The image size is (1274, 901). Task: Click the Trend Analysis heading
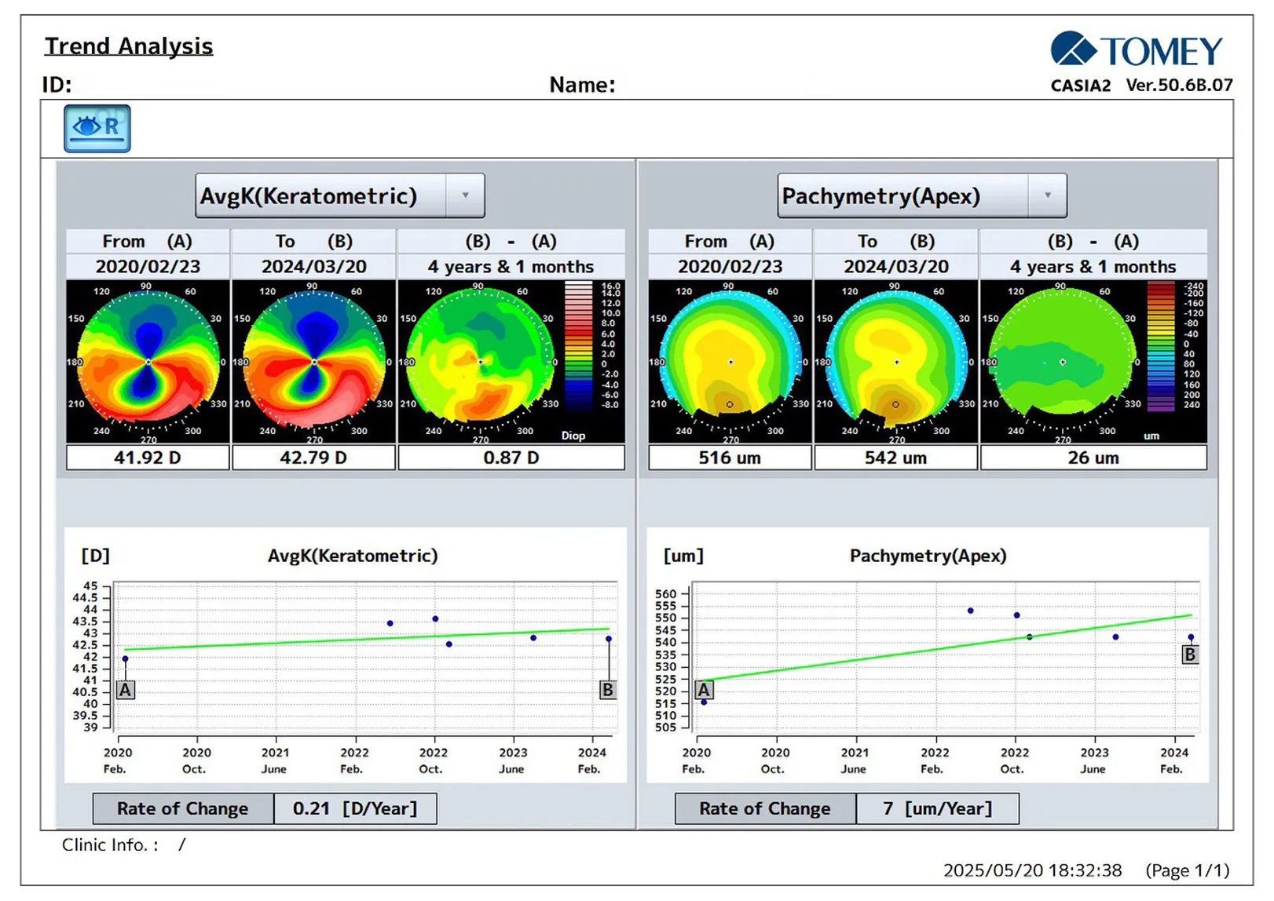pyautogui.click(x=129, y=46)
